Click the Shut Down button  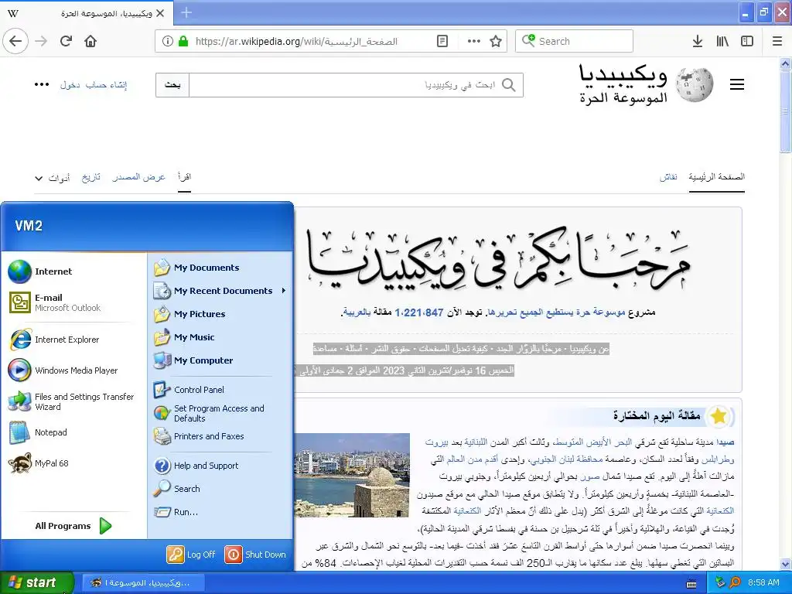click(255, 555)
